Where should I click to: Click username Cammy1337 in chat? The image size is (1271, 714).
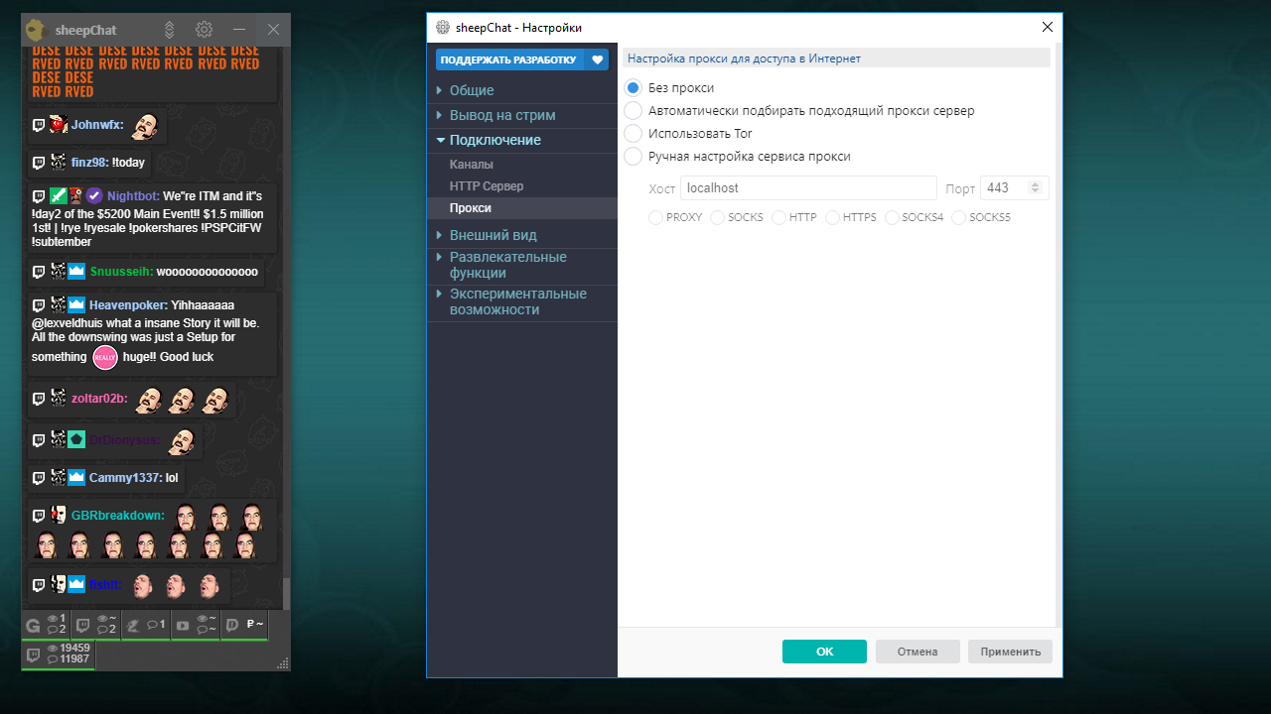tap(125, 478)
